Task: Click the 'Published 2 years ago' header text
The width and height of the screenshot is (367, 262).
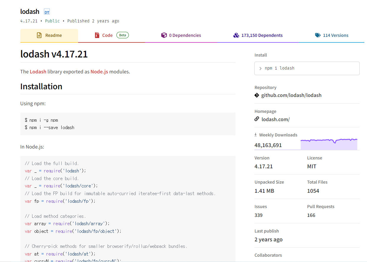Action: 93,21
